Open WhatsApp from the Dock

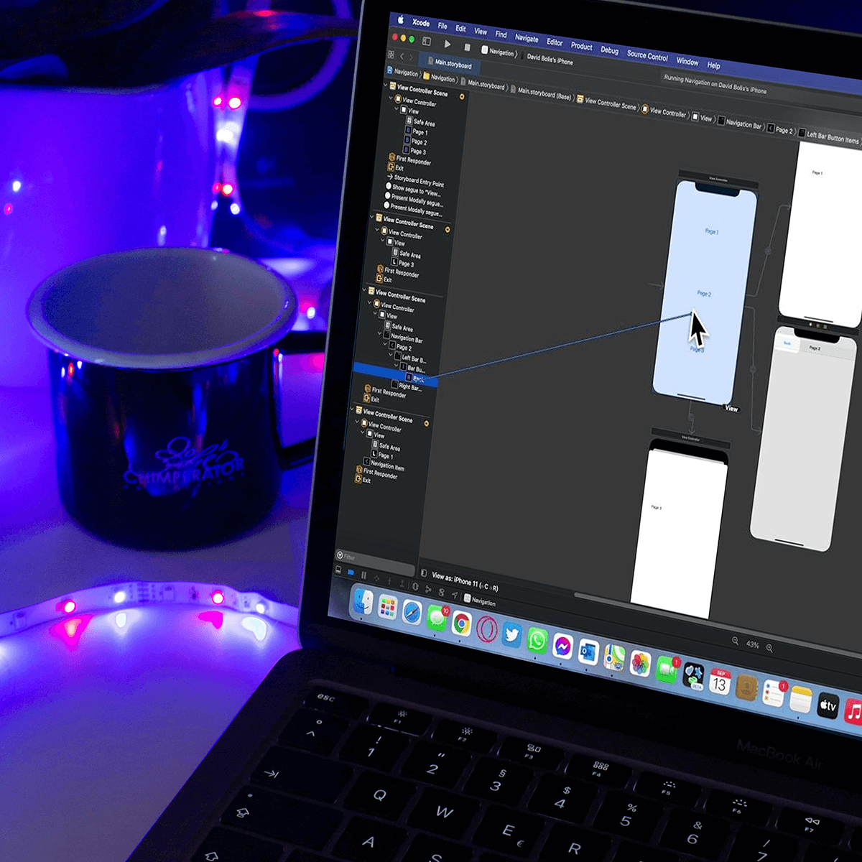(x=537, y=640)
